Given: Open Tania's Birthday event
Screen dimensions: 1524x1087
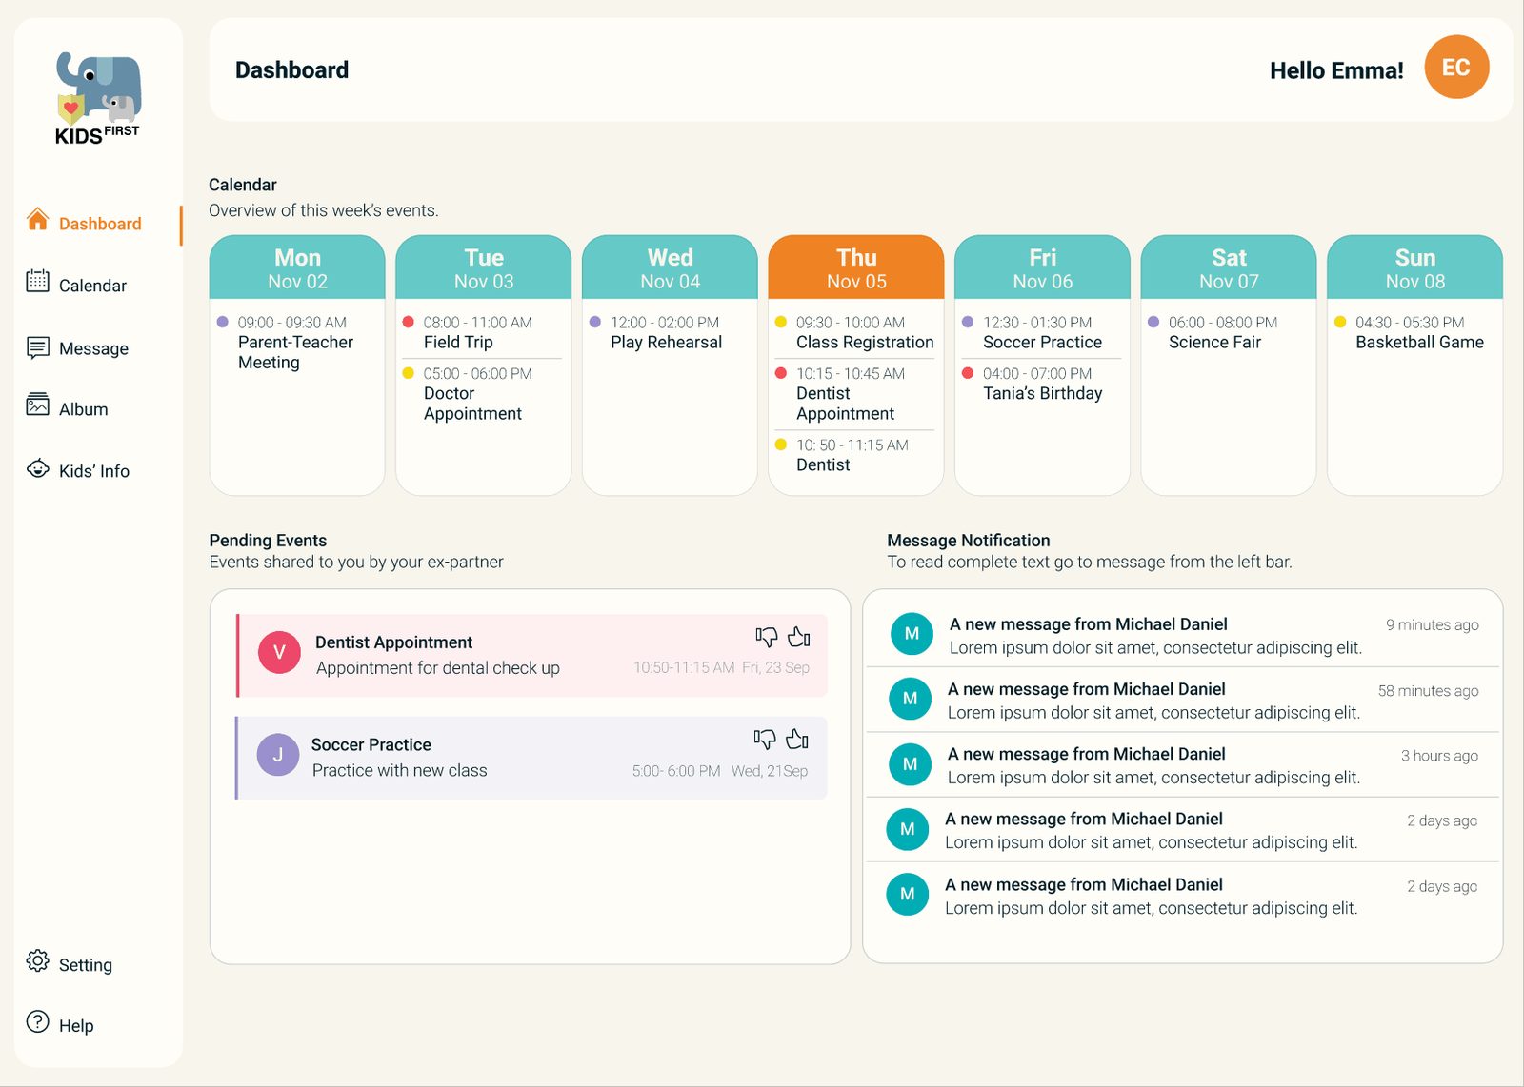Looking at the screenshot, I should (x=1040, y=385).
